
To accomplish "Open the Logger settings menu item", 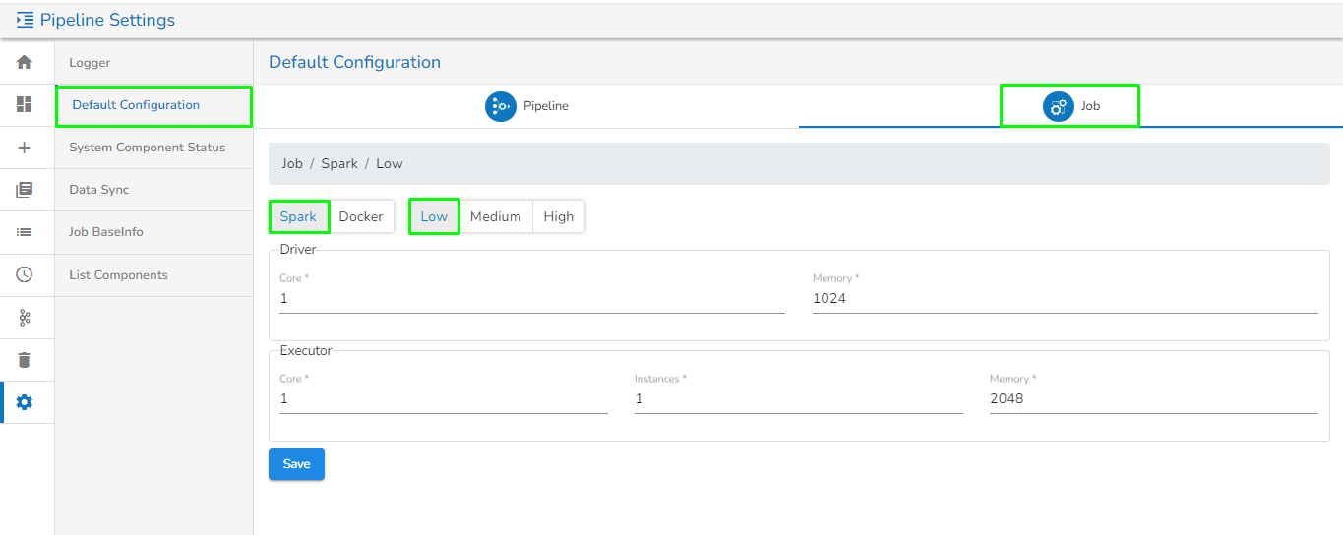I will (90, 63).
